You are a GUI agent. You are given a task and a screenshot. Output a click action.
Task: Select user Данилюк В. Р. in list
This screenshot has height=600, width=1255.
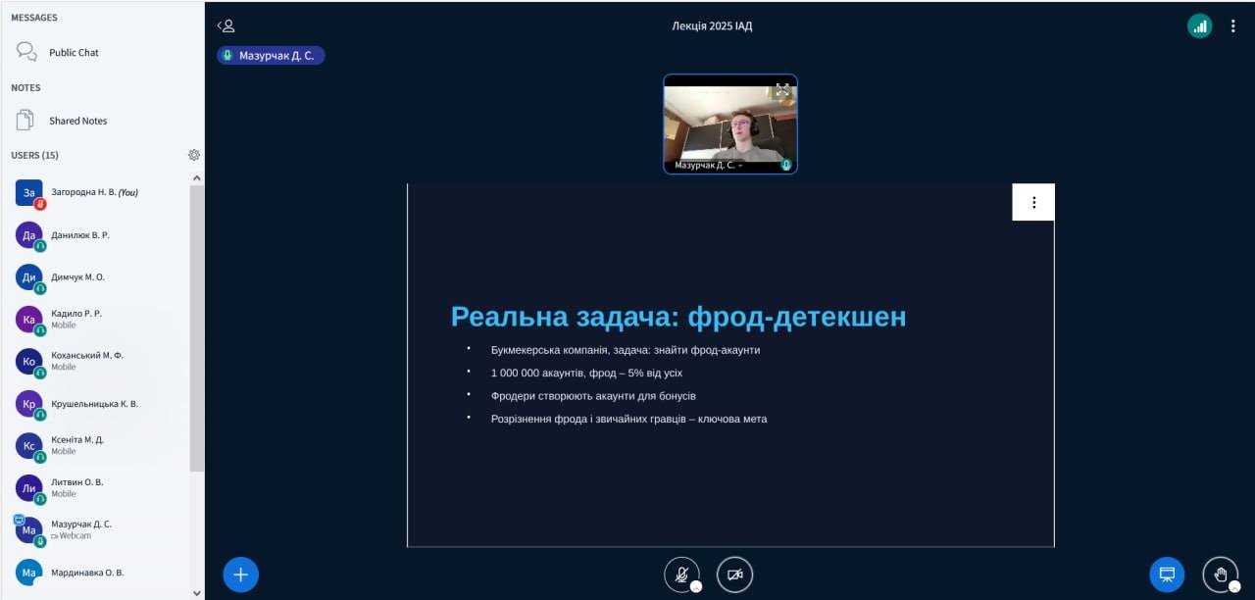(80, 235)
